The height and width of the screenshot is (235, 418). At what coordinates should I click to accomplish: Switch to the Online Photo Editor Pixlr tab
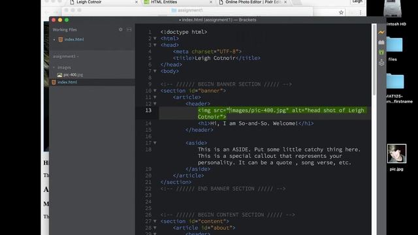pos(253,3)
